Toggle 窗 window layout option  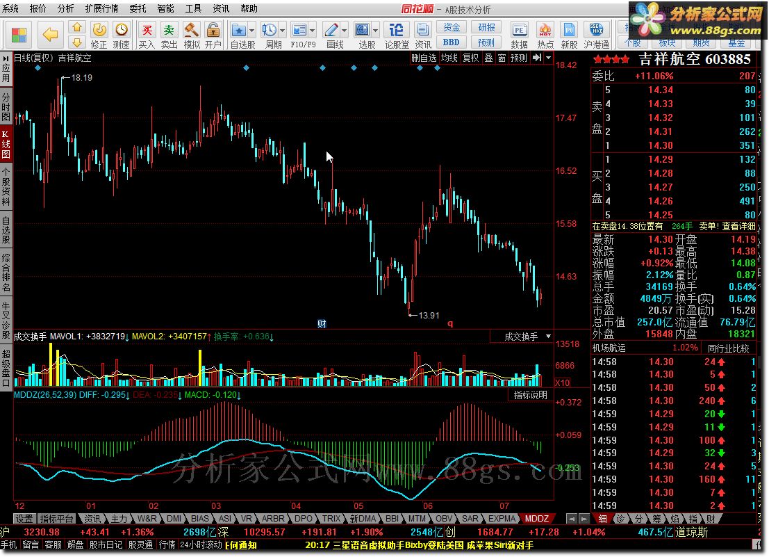tap(502, 58)
